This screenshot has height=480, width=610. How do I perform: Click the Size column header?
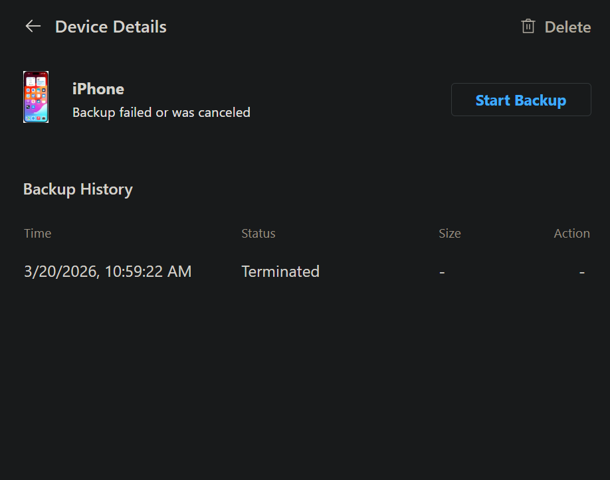tap(450, 233)
